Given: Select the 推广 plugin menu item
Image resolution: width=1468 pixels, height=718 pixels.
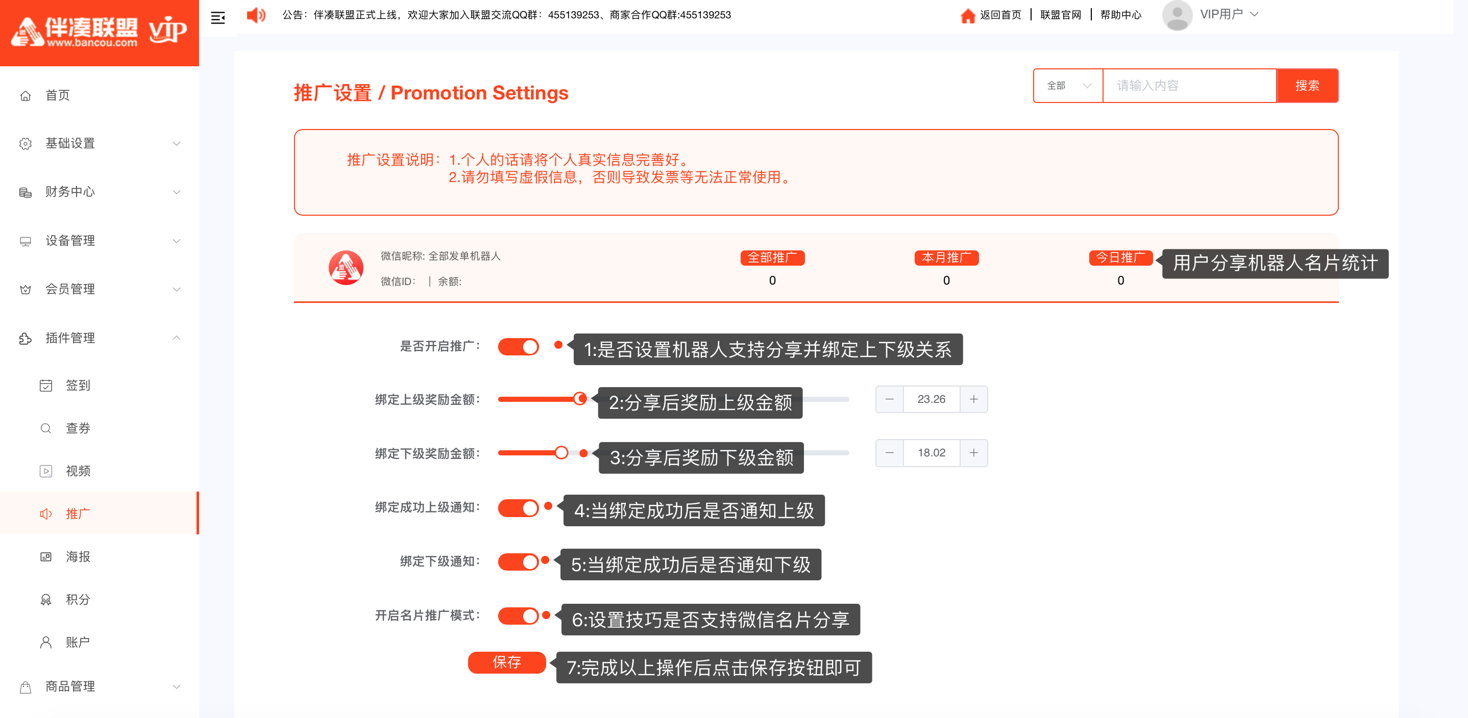Looking at the screenshot, I should pos(99,514).
